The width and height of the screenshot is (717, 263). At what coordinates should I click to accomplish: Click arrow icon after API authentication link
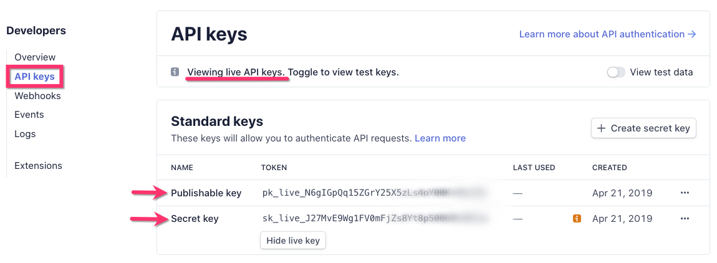tap(691, 34)
